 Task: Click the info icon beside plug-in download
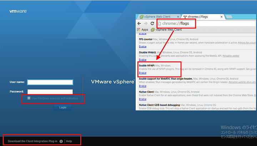coord(61,141)
